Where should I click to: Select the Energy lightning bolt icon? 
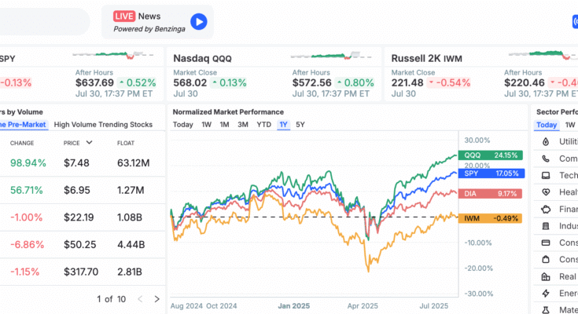[546, 294]
